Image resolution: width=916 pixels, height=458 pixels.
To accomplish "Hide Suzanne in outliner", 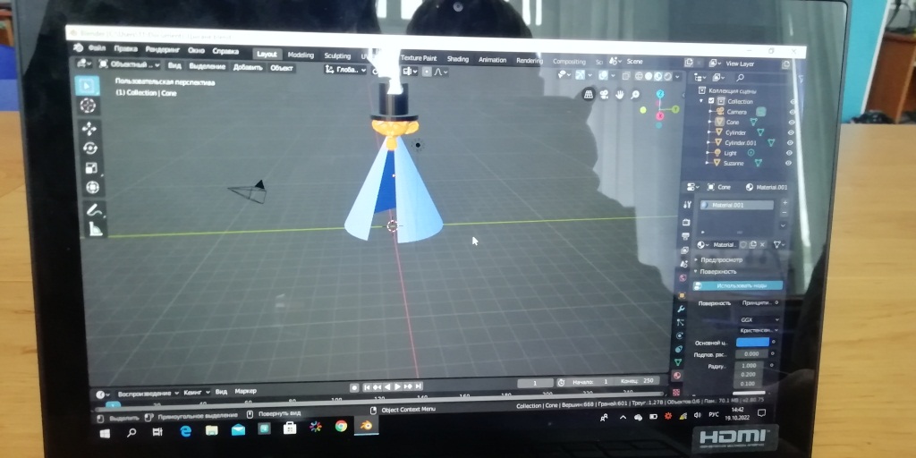I will tap(789, 163).
